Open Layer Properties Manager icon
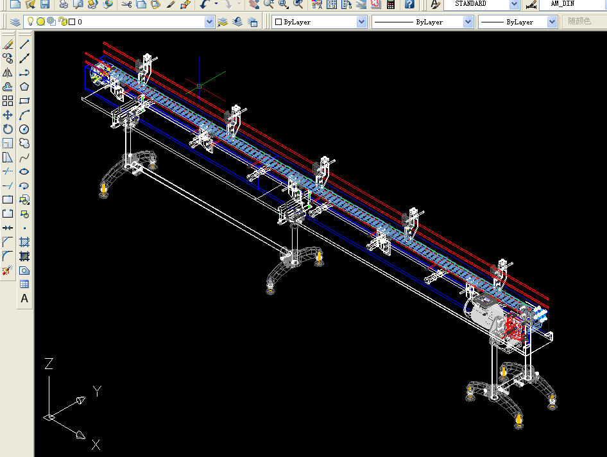Viewport: 607px width, 457px height. point(15,22)
